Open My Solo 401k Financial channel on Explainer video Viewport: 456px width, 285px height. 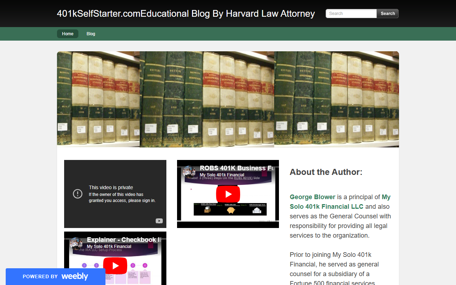click(109, 247)
